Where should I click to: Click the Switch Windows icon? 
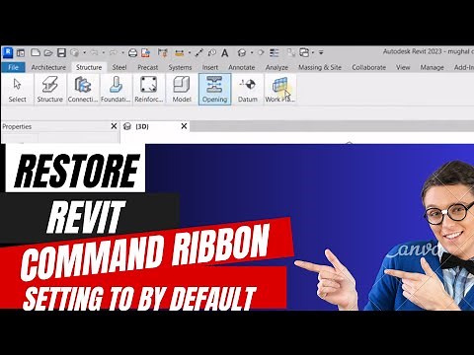tap(304, 52)
